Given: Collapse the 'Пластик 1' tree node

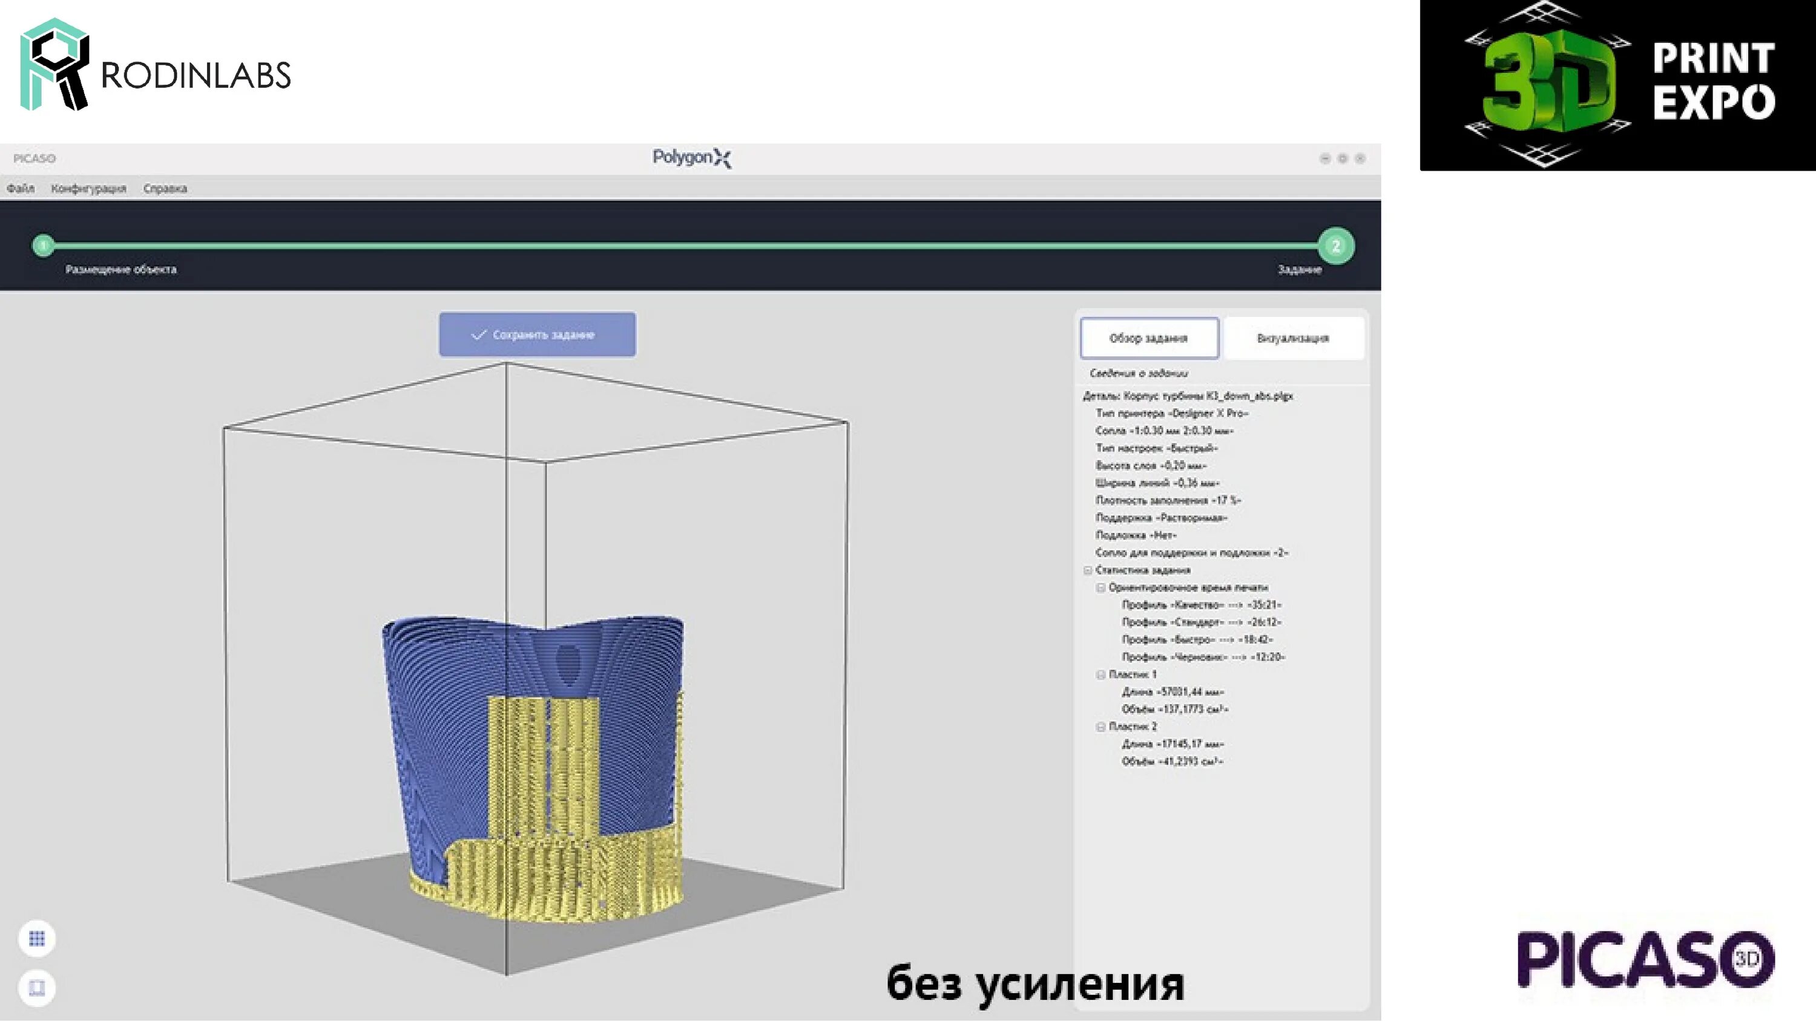Looking at the screenshot, I should coord(1100,674).
